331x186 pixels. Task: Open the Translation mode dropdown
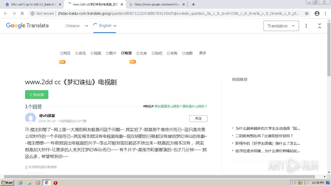pyautogui.click(x=281, y=26)
